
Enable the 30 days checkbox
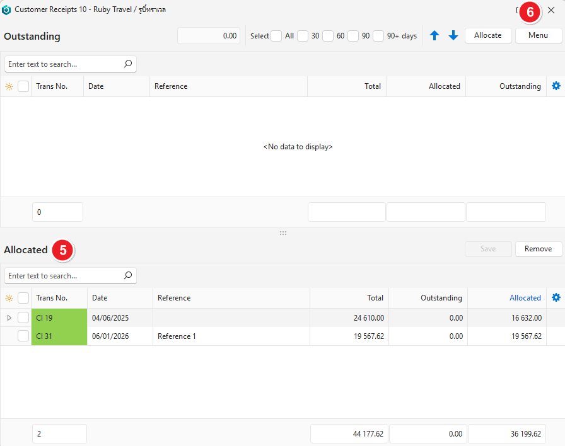[303, 36]
